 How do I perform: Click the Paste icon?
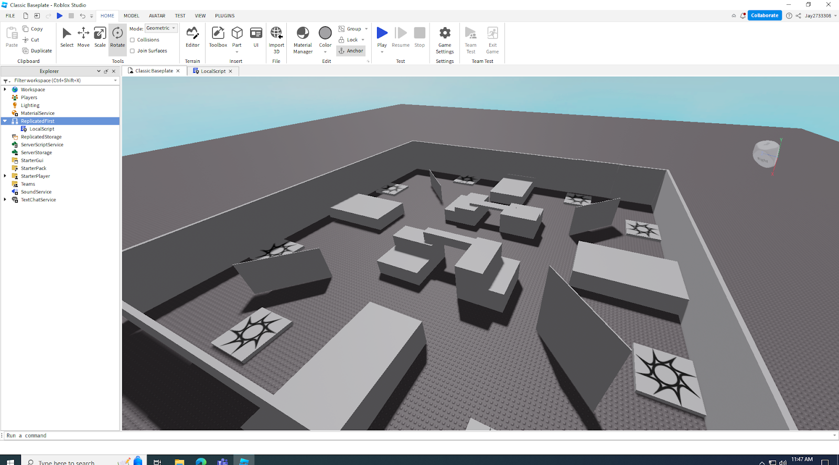click(x=12, y=38)
